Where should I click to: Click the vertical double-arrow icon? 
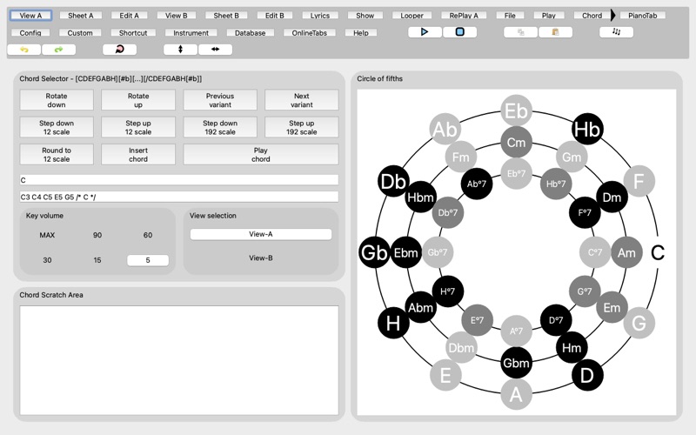point(180,50)
